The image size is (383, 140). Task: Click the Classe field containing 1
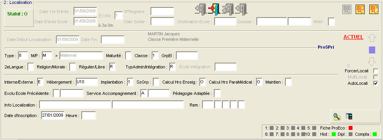(x=155, y=55)
